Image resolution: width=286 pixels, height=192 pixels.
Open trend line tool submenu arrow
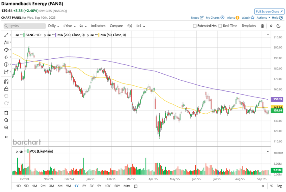coord(10,35)
